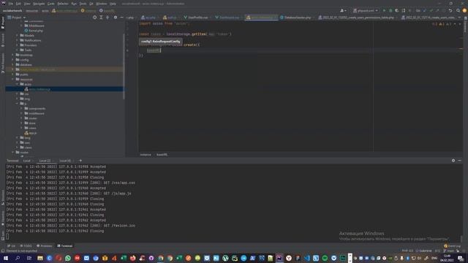The image size is (468, 263).
Task: Click the locate opened file icon in Project panel
Action: pos(95,18)
